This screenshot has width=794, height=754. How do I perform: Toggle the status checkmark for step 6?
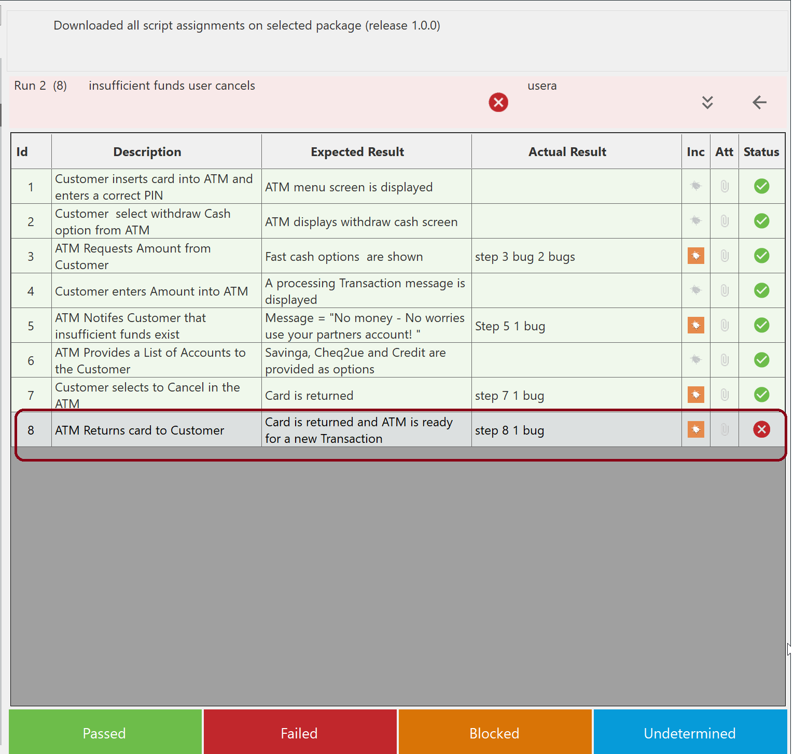click(x=761, y=360)
